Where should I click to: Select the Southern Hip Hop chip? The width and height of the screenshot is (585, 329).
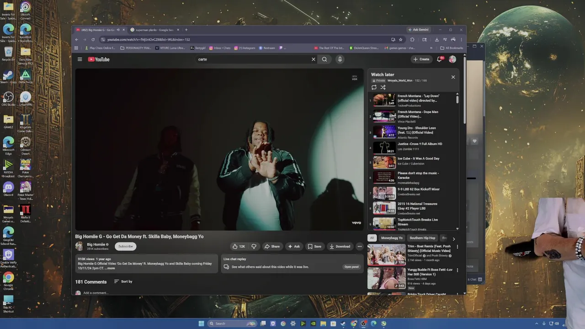click(x=422, y=238)
